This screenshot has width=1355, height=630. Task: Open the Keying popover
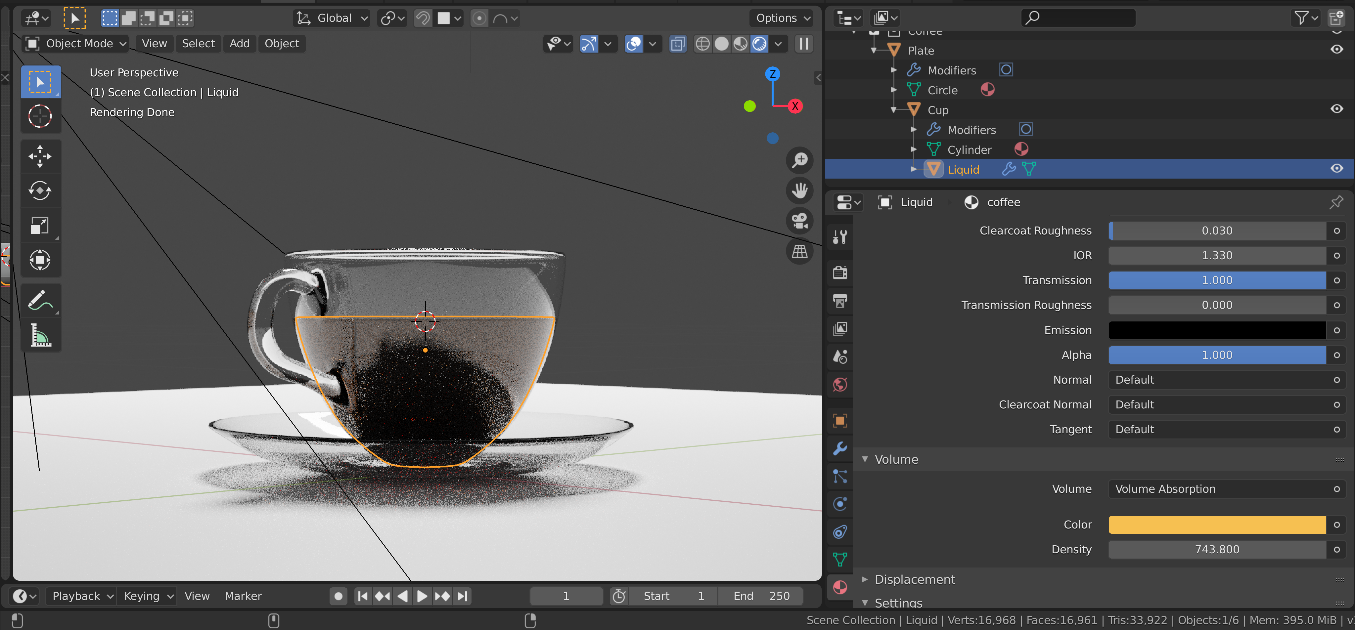pyautogui.click(x=148, y=596)
